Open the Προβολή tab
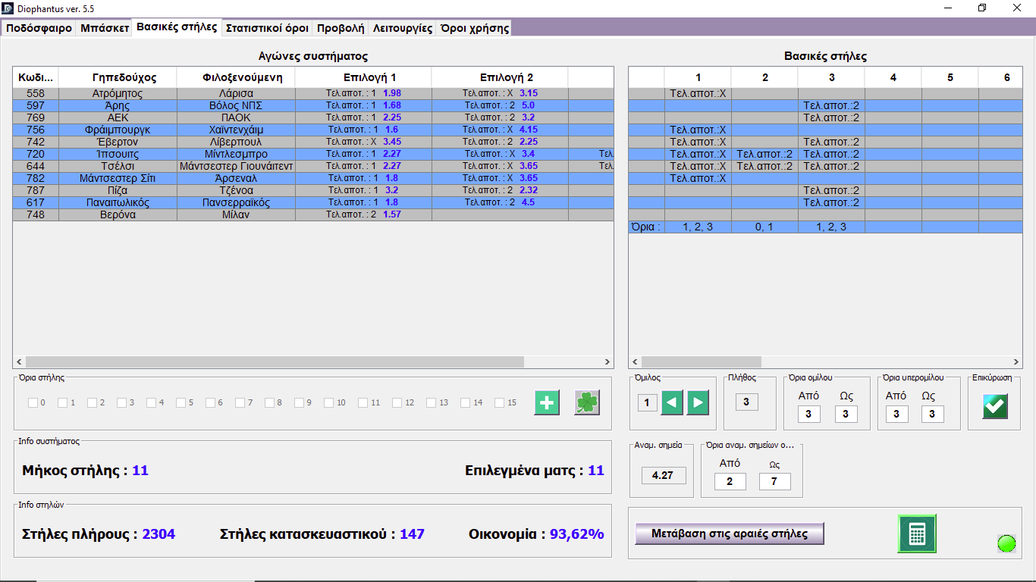This screenshot has height=582, width=1036. 341,28
